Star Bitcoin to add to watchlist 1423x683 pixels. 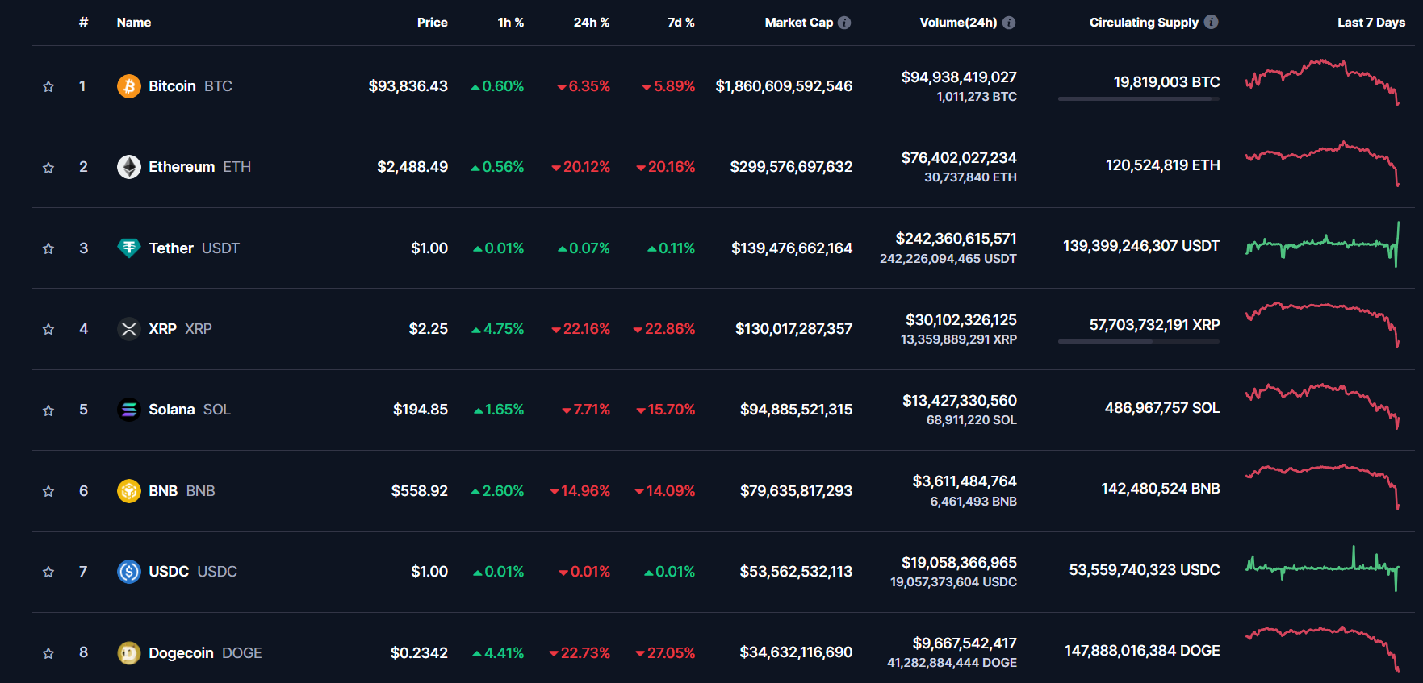coord(48,86)
